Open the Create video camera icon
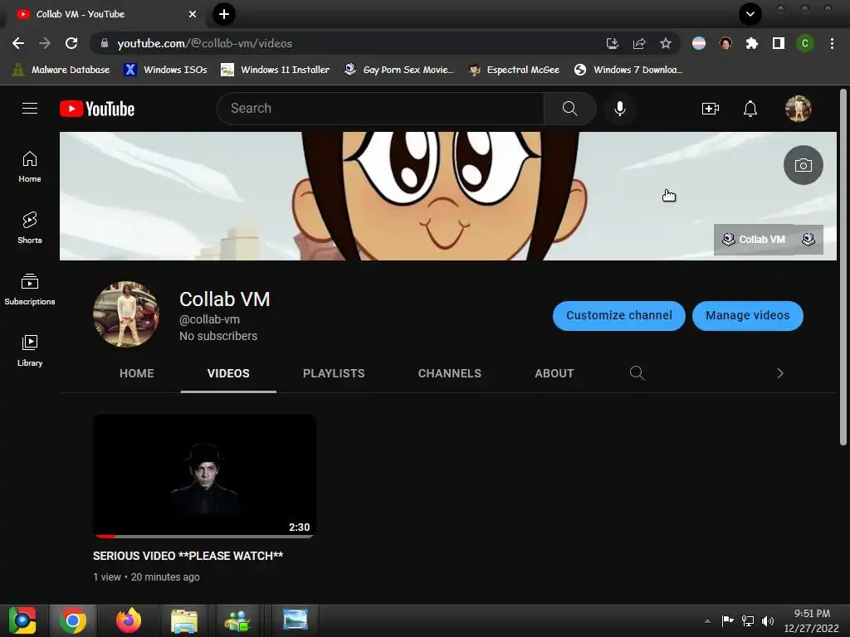 tap(711, 109)
